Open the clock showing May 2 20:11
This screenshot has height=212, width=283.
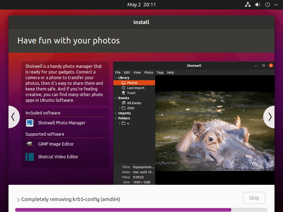[x=141, y=5]
